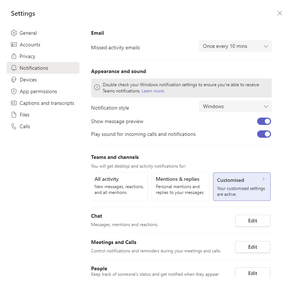Choose Mentions & replies option
This screenshot has width=290, height=290.
[x=180, y=187]
